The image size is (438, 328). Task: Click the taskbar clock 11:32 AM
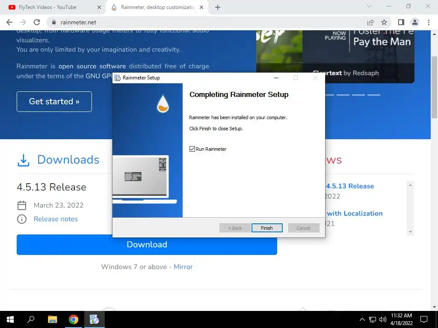(x=401, y=316)
